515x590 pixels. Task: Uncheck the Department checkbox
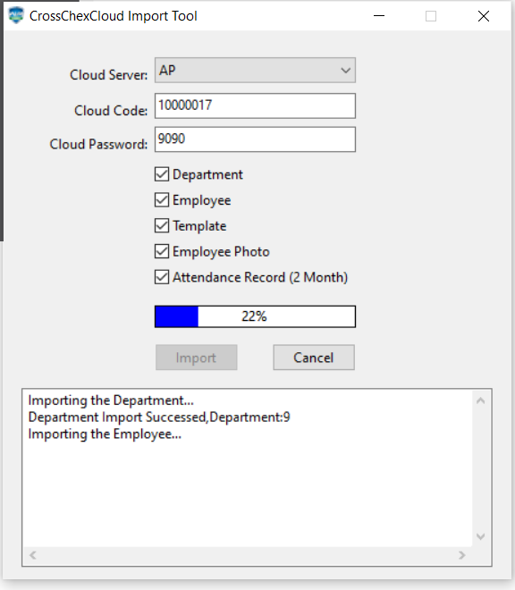coord(162,174)
